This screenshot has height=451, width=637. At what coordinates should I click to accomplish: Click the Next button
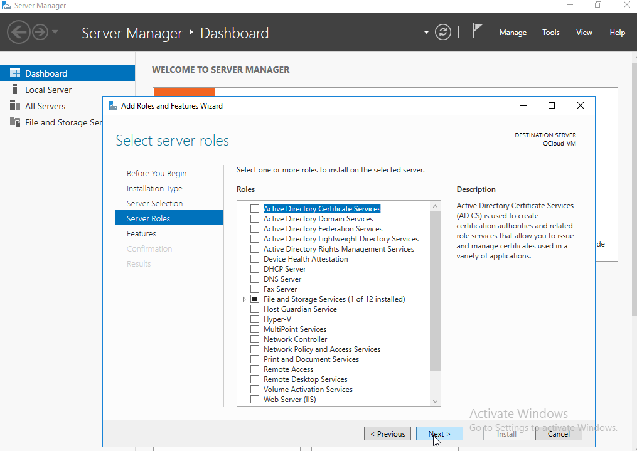coord(439,433)
